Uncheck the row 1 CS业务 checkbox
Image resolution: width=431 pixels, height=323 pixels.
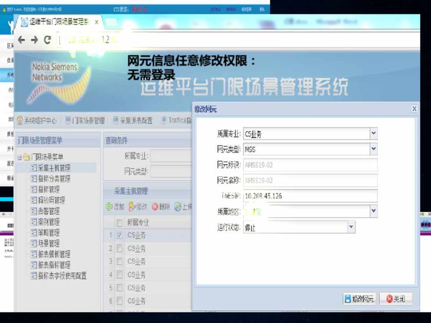tap(119, 235)
